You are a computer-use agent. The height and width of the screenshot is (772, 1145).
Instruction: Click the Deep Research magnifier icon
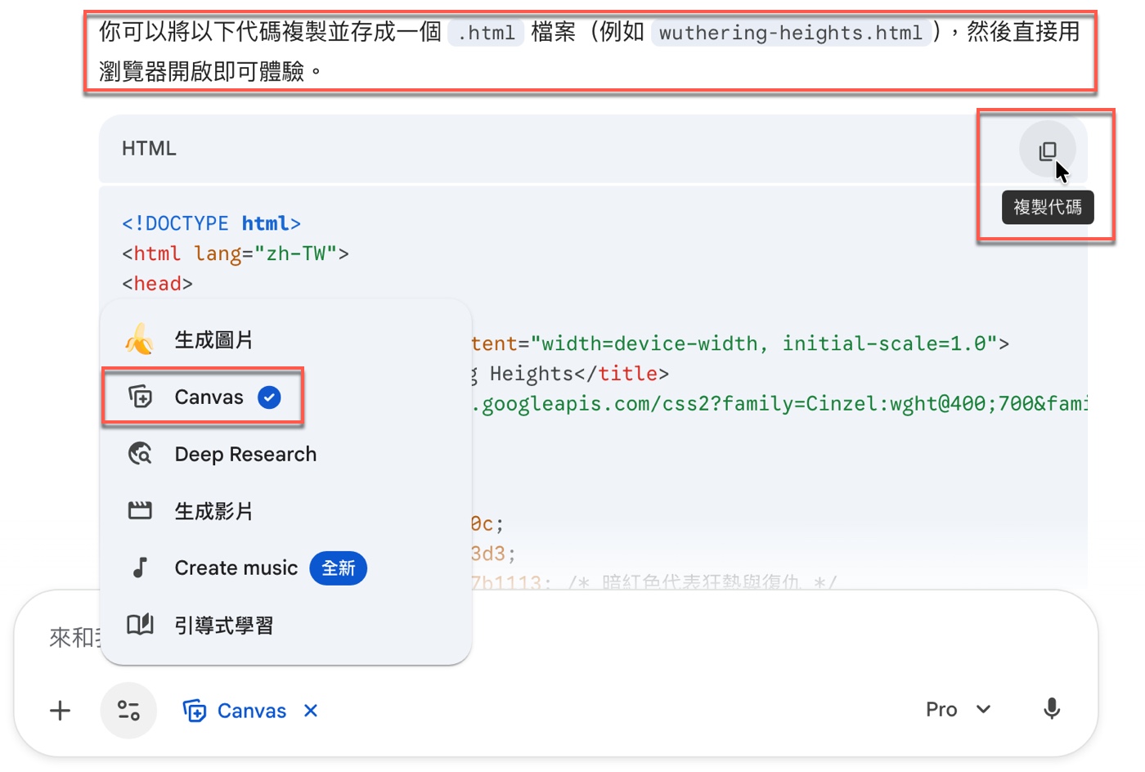click(140, 454)
